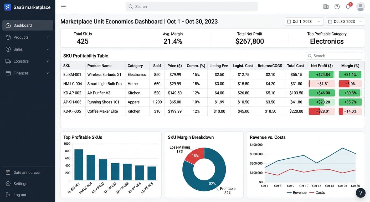370x202 pixels.
Task: Select Dashboard in the sidebar
Action: tap(28, 25)
